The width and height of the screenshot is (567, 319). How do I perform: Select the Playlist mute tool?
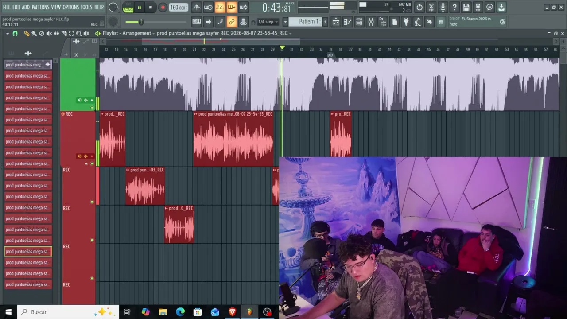(49, 33)
